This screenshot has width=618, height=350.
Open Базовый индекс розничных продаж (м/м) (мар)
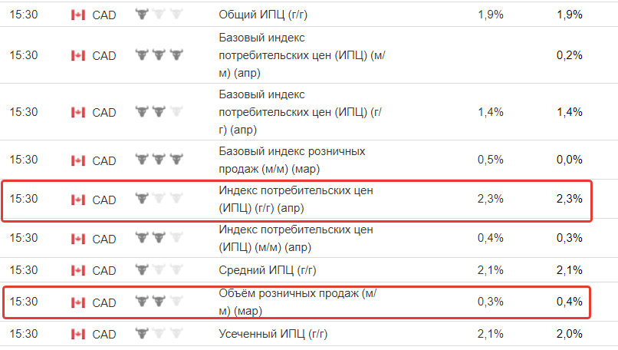coord(292,160)
